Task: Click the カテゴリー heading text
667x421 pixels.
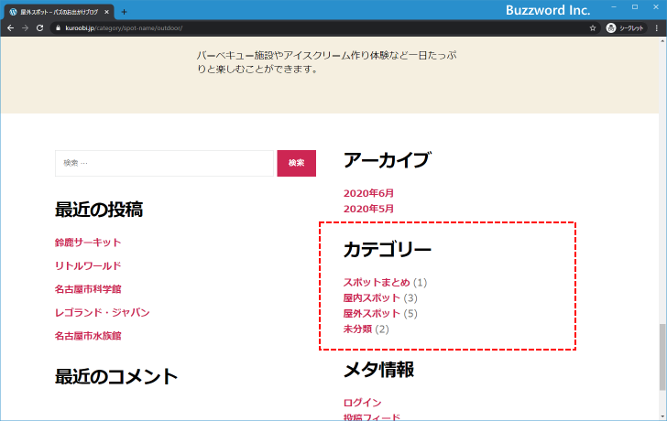Action: 388,249
